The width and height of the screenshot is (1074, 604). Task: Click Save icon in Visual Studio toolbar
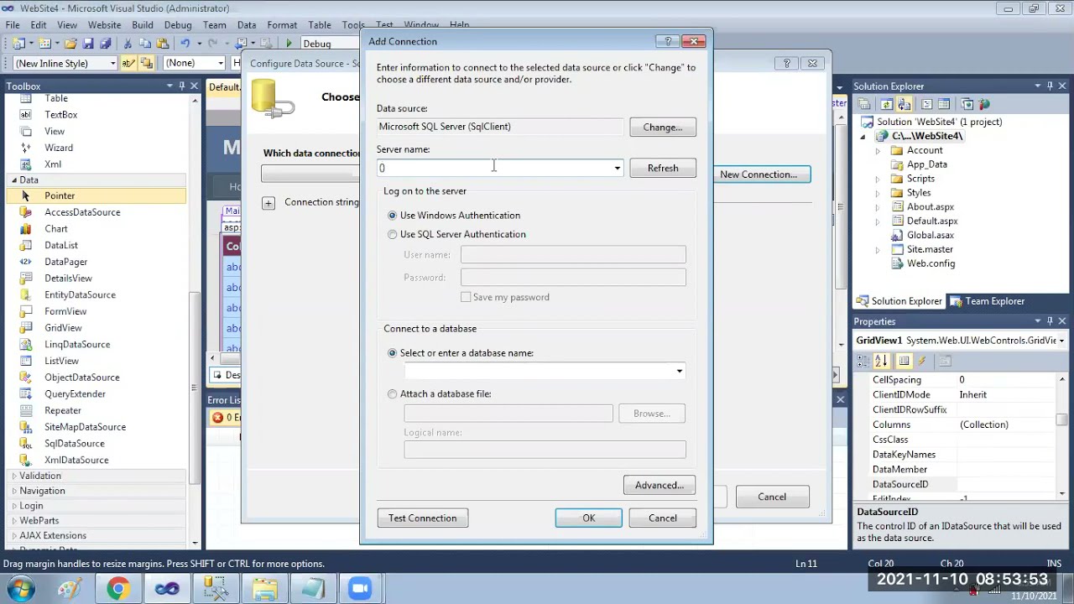tap(88, 44)
